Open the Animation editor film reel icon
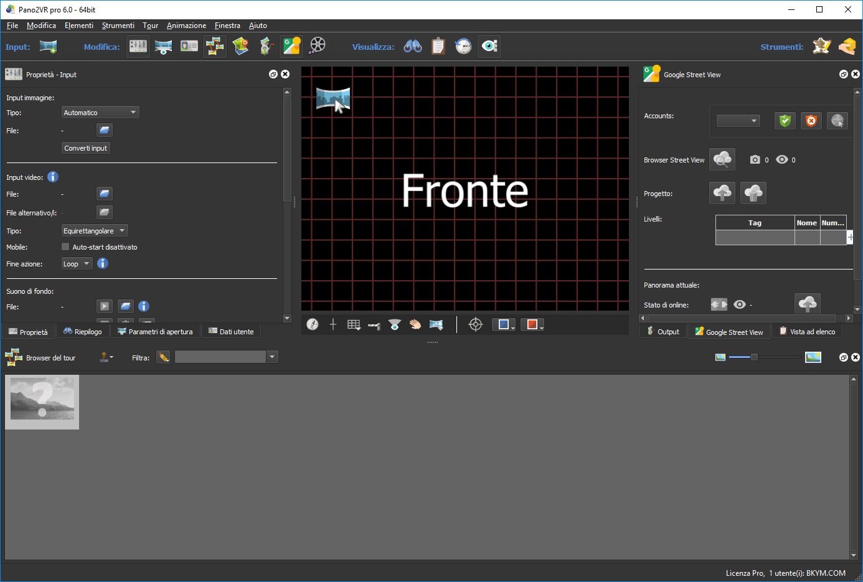Image resolution: width=863 pixels, height=582 pixels. click(318, 46)
